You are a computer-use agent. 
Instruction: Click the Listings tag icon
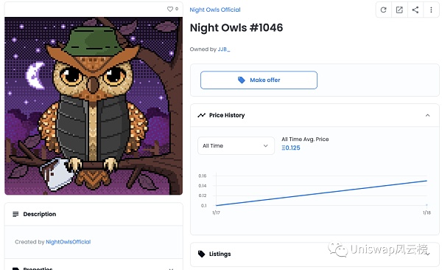201,254
